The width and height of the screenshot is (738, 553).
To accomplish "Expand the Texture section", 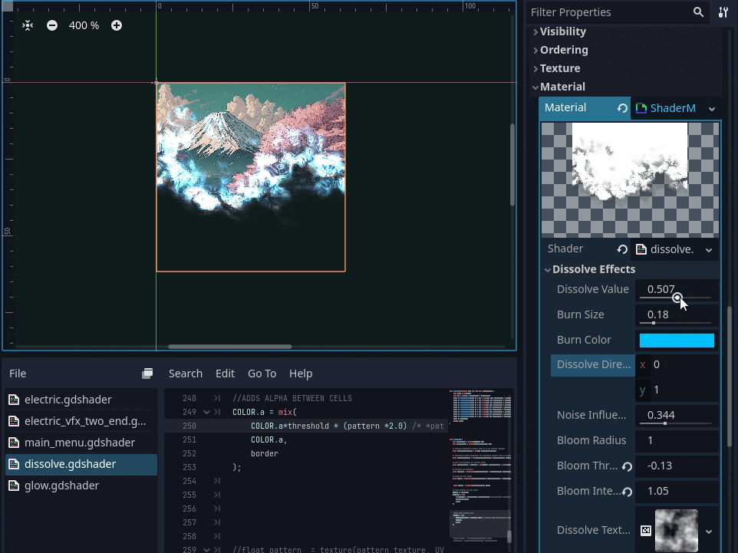I will coord(559,68).
